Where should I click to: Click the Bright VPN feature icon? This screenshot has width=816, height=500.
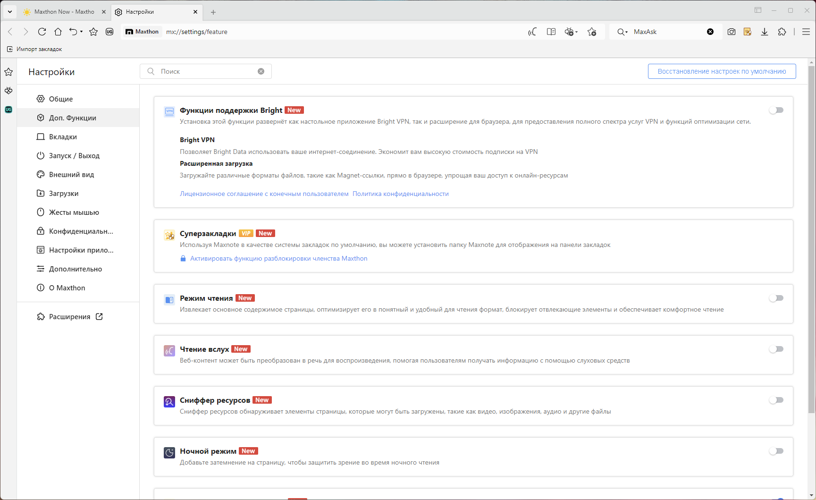169,111
